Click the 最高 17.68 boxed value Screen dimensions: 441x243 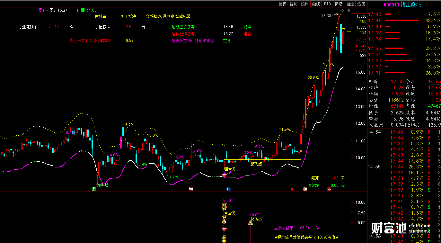pyautogui.click(x=434, y=88)
